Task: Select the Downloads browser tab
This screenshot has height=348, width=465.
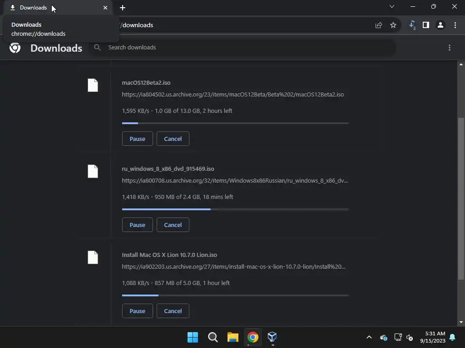Action: [x=58, y=8]
